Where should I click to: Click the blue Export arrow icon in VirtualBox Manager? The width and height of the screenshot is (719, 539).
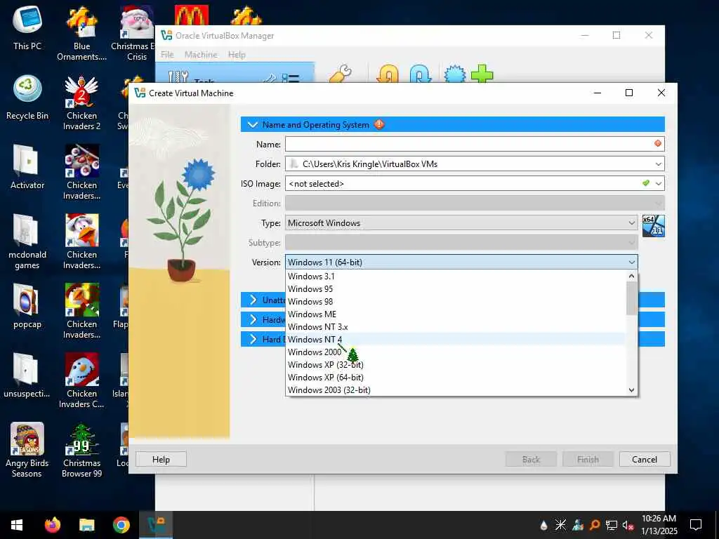[421, 74]
